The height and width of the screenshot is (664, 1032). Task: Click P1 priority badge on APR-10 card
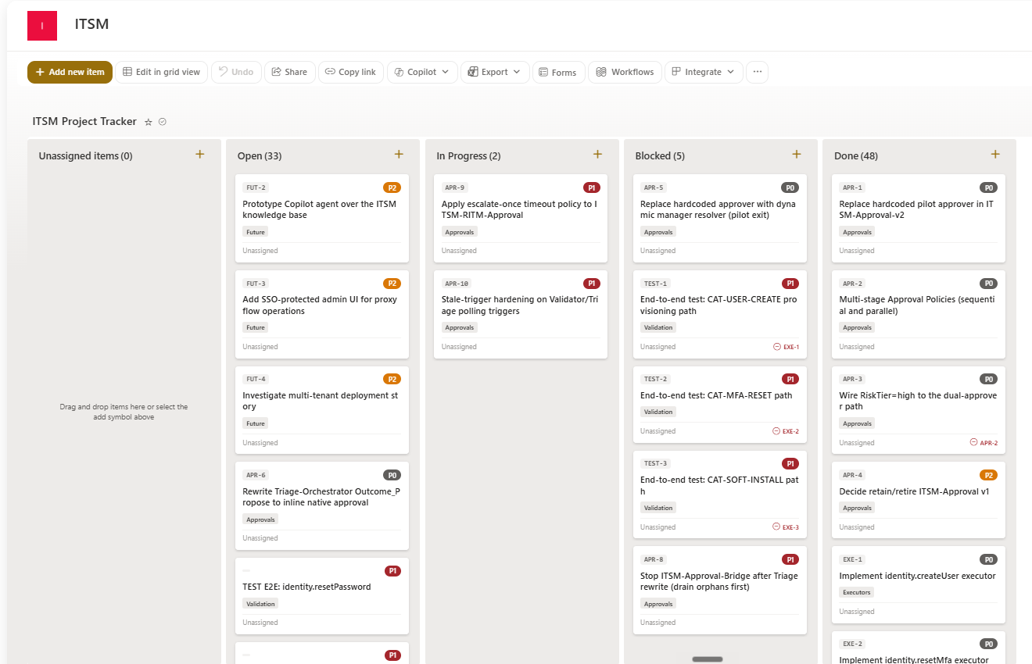(x=592, y=284)
